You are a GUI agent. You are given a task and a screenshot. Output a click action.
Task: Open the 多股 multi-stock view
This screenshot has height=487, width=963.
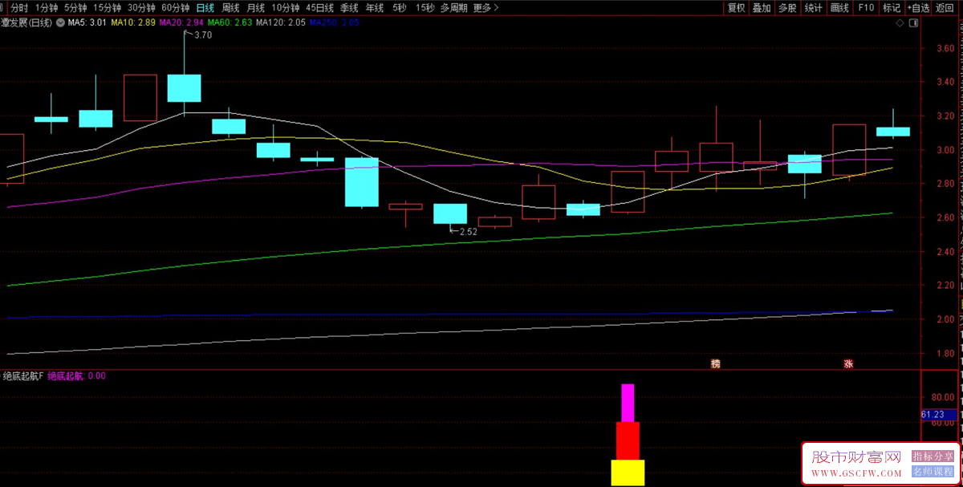tap(787, 7)
